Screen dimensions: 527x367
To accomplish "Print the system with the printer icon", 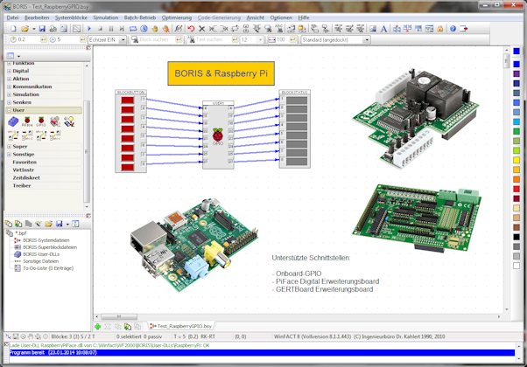I will coord(53,29).
